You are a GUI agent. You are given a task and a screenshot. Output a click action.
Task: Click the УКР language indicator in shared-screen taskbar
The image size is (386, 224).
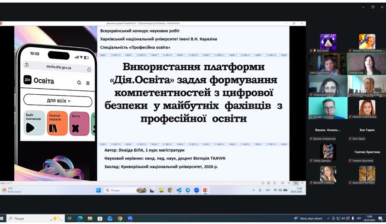[x=268, y=190]
